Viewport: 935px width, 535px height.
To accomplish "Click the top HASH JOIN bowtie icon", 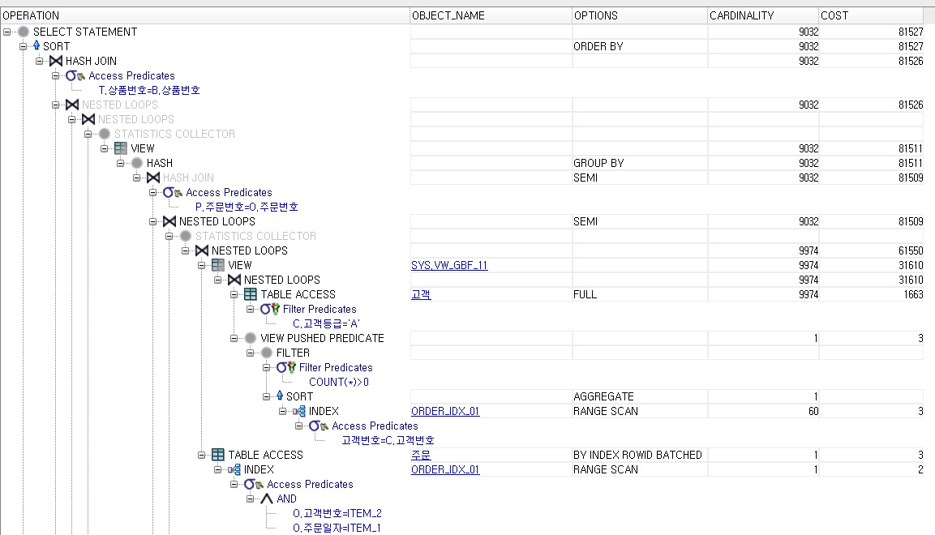I will coord(56,61).
